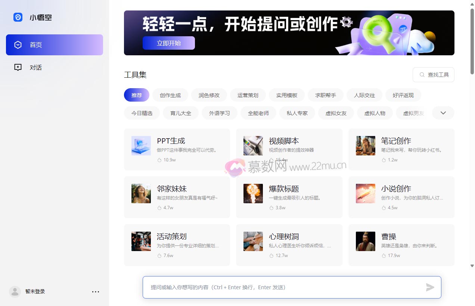Expand the category tags with the chevron
This screenshot has width=475, height=306.
pos(443,113)
